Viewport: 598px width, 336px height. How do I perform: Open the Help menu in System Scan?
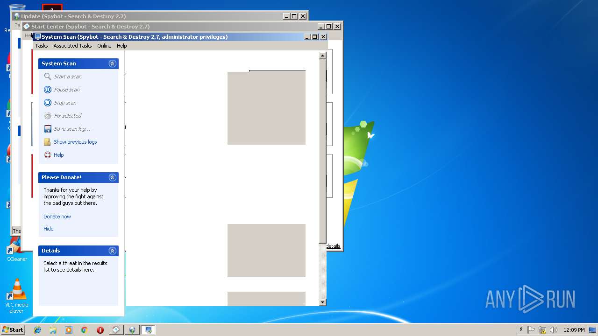122,46
